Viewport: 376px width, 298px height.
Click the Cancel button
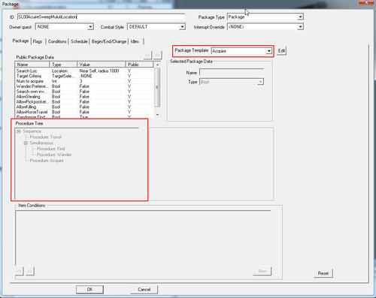144,290
